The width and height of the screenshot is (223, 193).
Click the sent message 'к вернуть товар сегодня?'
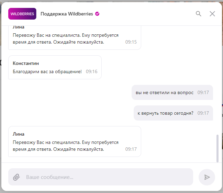tap(173, 113)
